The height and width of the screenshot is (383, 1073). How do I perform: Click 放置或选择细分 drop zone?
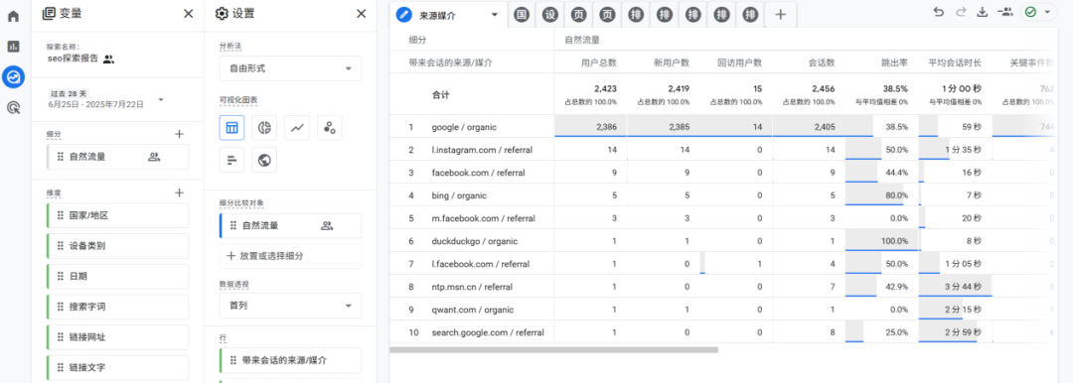tap(290, 256)
